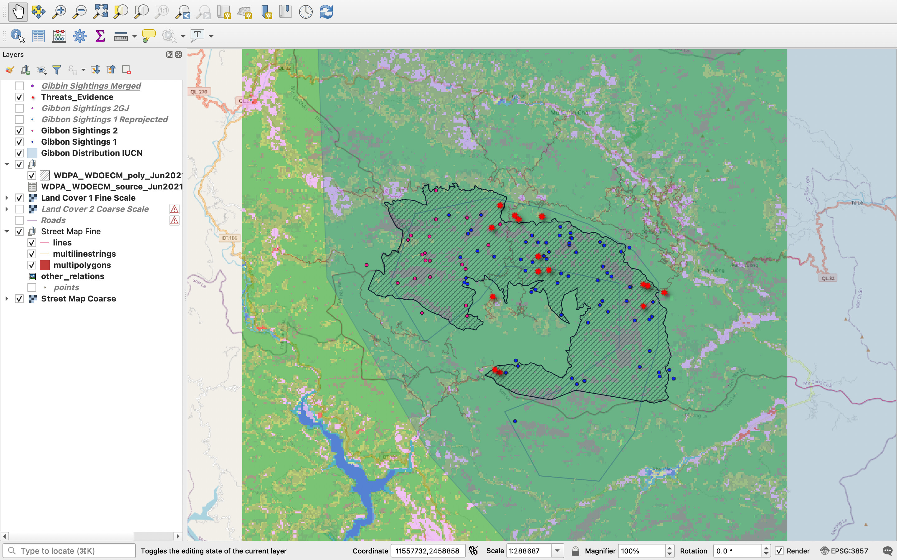Hide Gibbon Distribution IUCN layer
This screenshot has height=560, width=897.
19,153
